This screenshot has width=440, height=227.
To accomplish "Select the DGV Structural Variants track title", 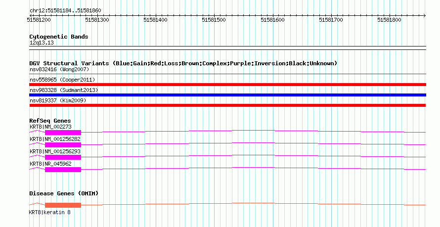I will (183, 63).
